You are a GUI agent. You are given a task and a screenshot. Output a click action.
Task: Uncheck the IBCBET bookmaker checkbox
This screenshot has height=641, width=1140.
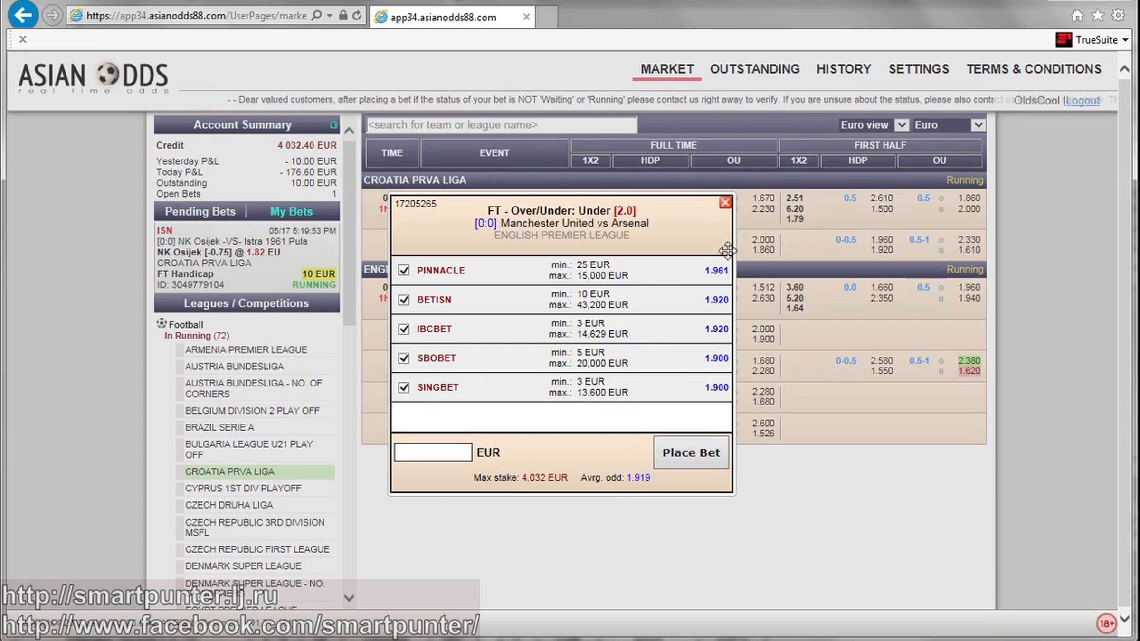(404, 329)
